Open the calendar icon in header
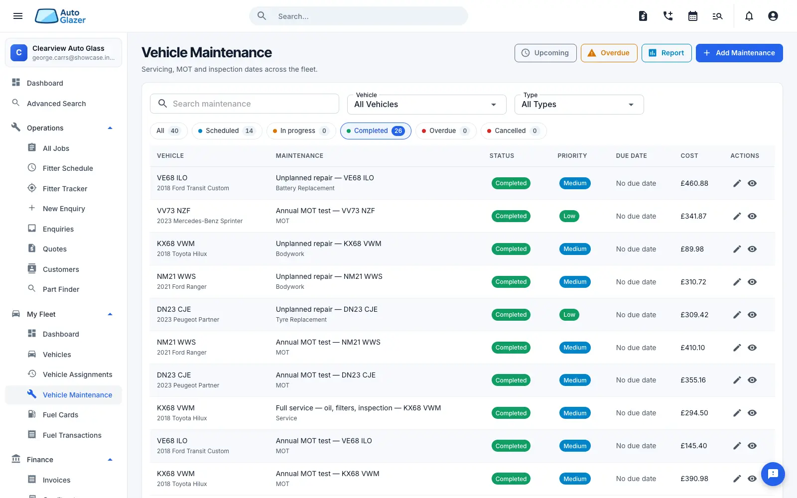Image resolution: width=797 pixels, height=498 pixels. pos(693,16)
